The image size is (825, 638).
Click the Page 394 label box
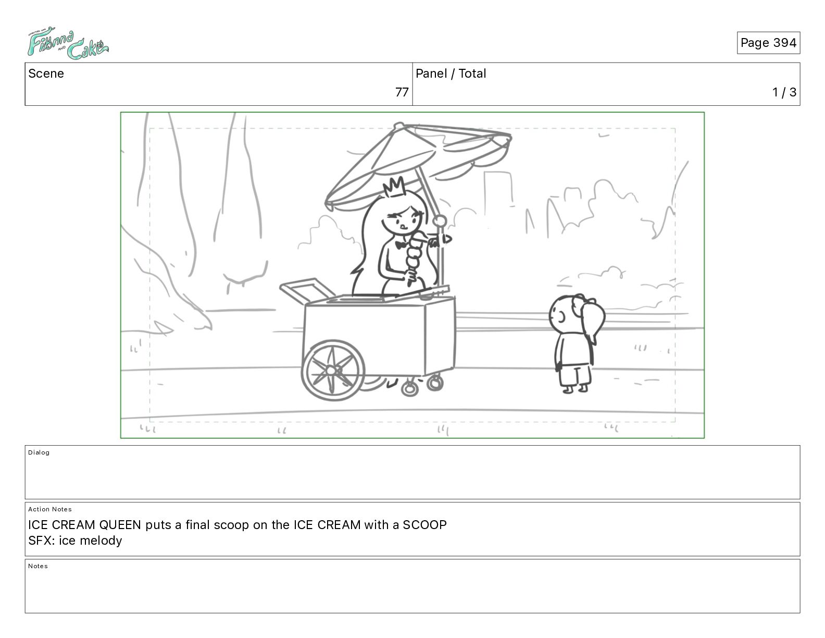pos(768,43)
